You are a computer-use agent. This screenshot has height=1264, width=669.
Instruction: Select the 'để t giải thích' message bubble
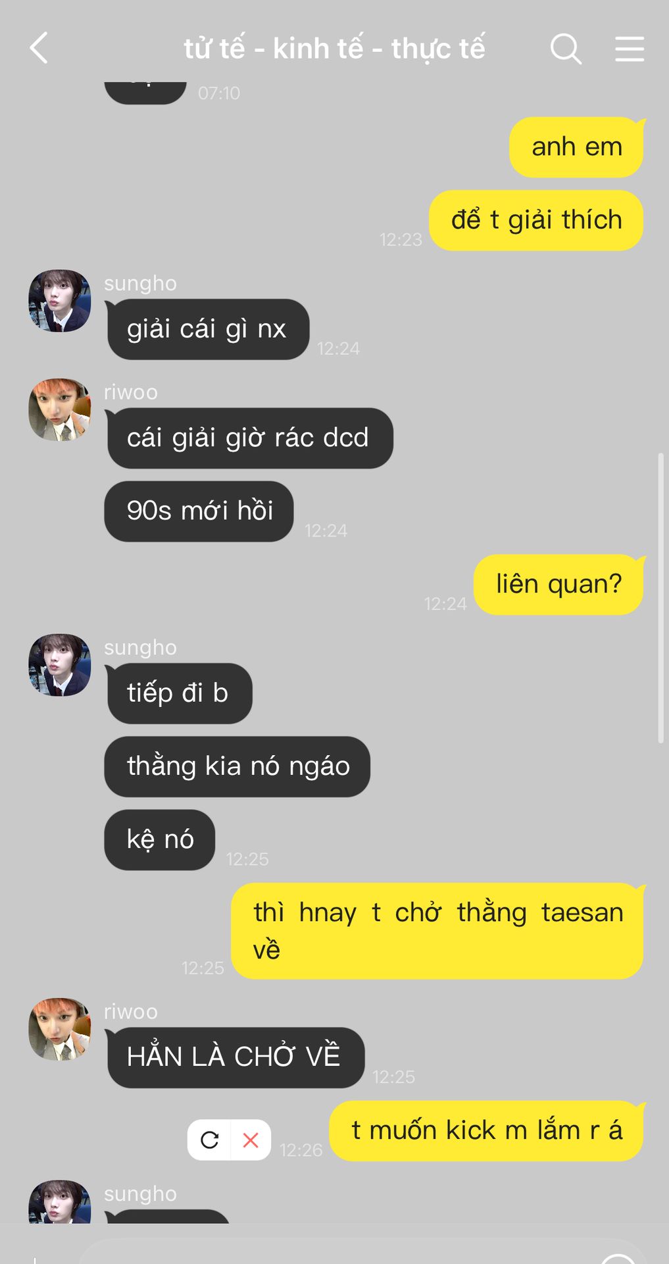coord(536,221)
